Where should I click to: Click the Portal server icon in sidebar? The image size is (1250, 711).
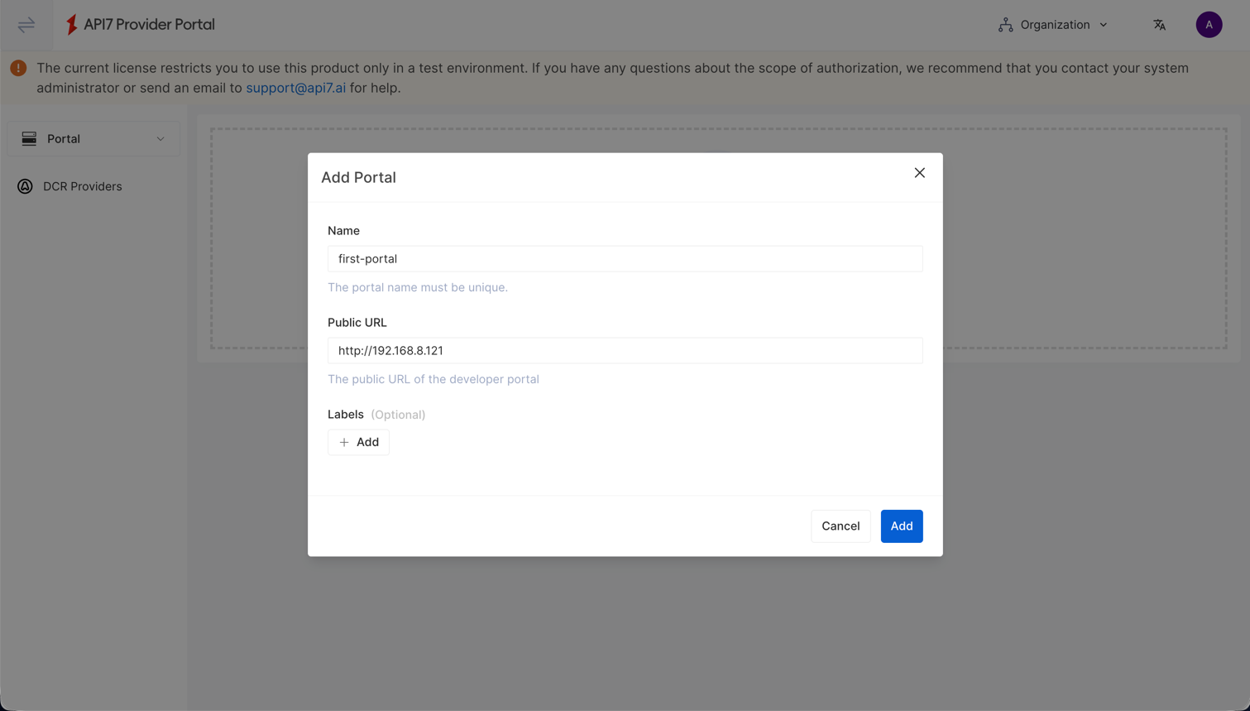tap(29, 139)
